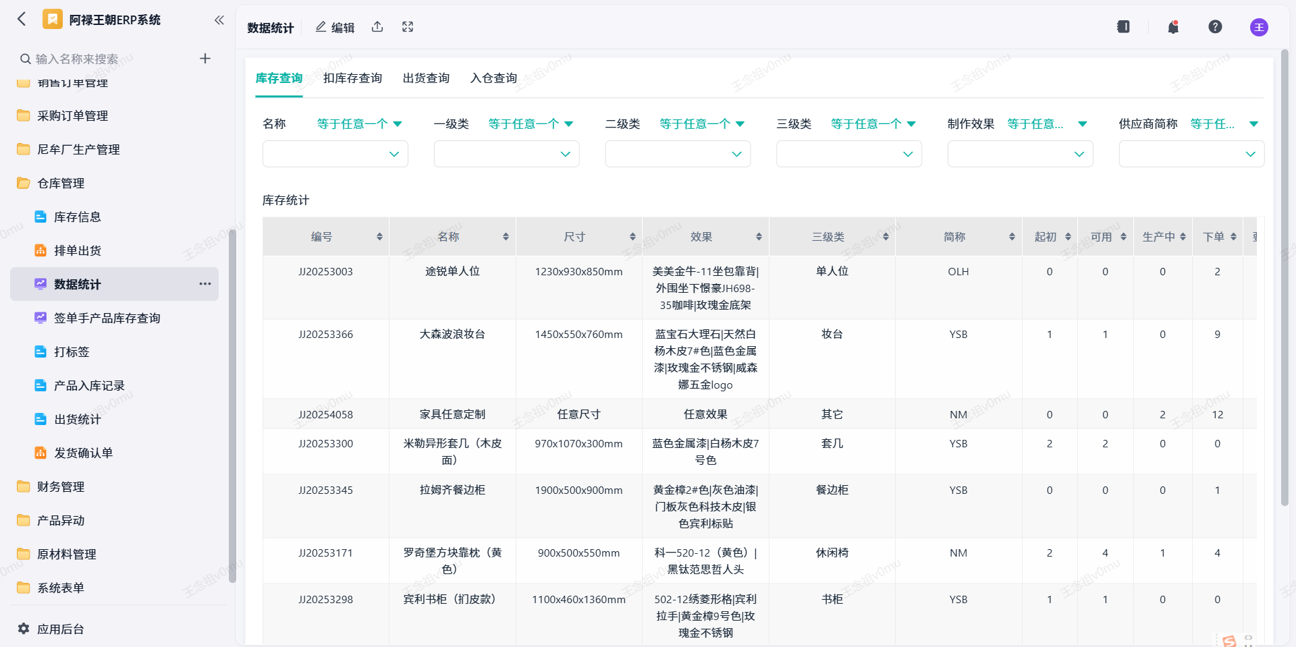Open 排单出货 item
Image resolution: width=1296 pixels, height=647 pixels.
pos(115,250)
